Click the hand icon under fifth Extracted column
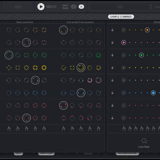The image size is (160, 160). click(98, 128)
